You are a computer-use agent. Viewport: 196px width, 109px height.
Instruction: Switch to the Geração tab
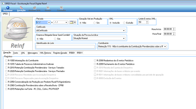[x=7, y=53]
